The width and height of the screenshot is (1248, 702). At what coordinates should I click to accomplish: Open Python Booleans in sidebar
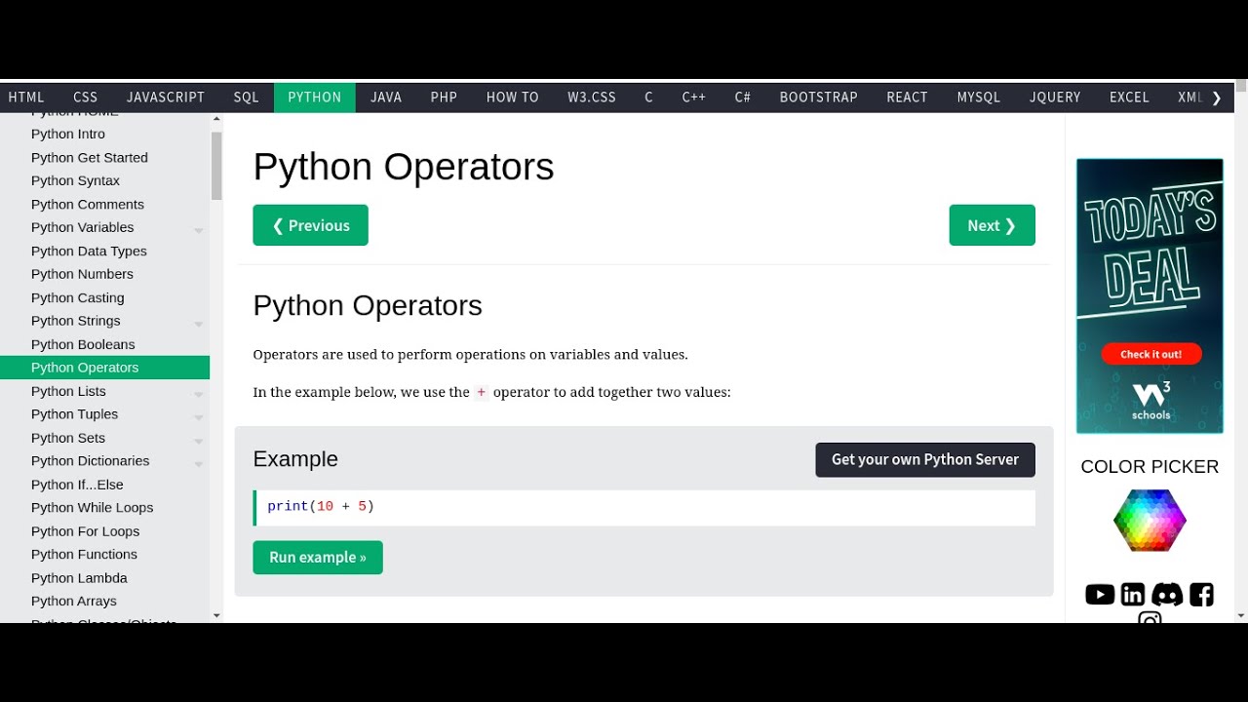pos(104,344)
